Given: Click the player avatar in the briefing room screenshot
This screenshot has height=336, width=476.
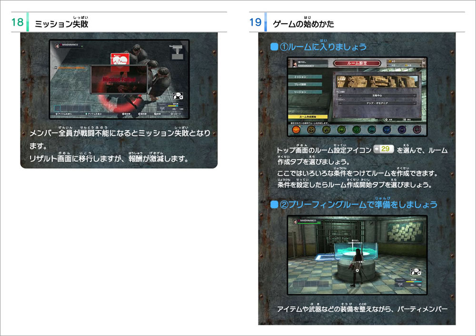Looking at the screenshot, I should [x=295, y=222].
